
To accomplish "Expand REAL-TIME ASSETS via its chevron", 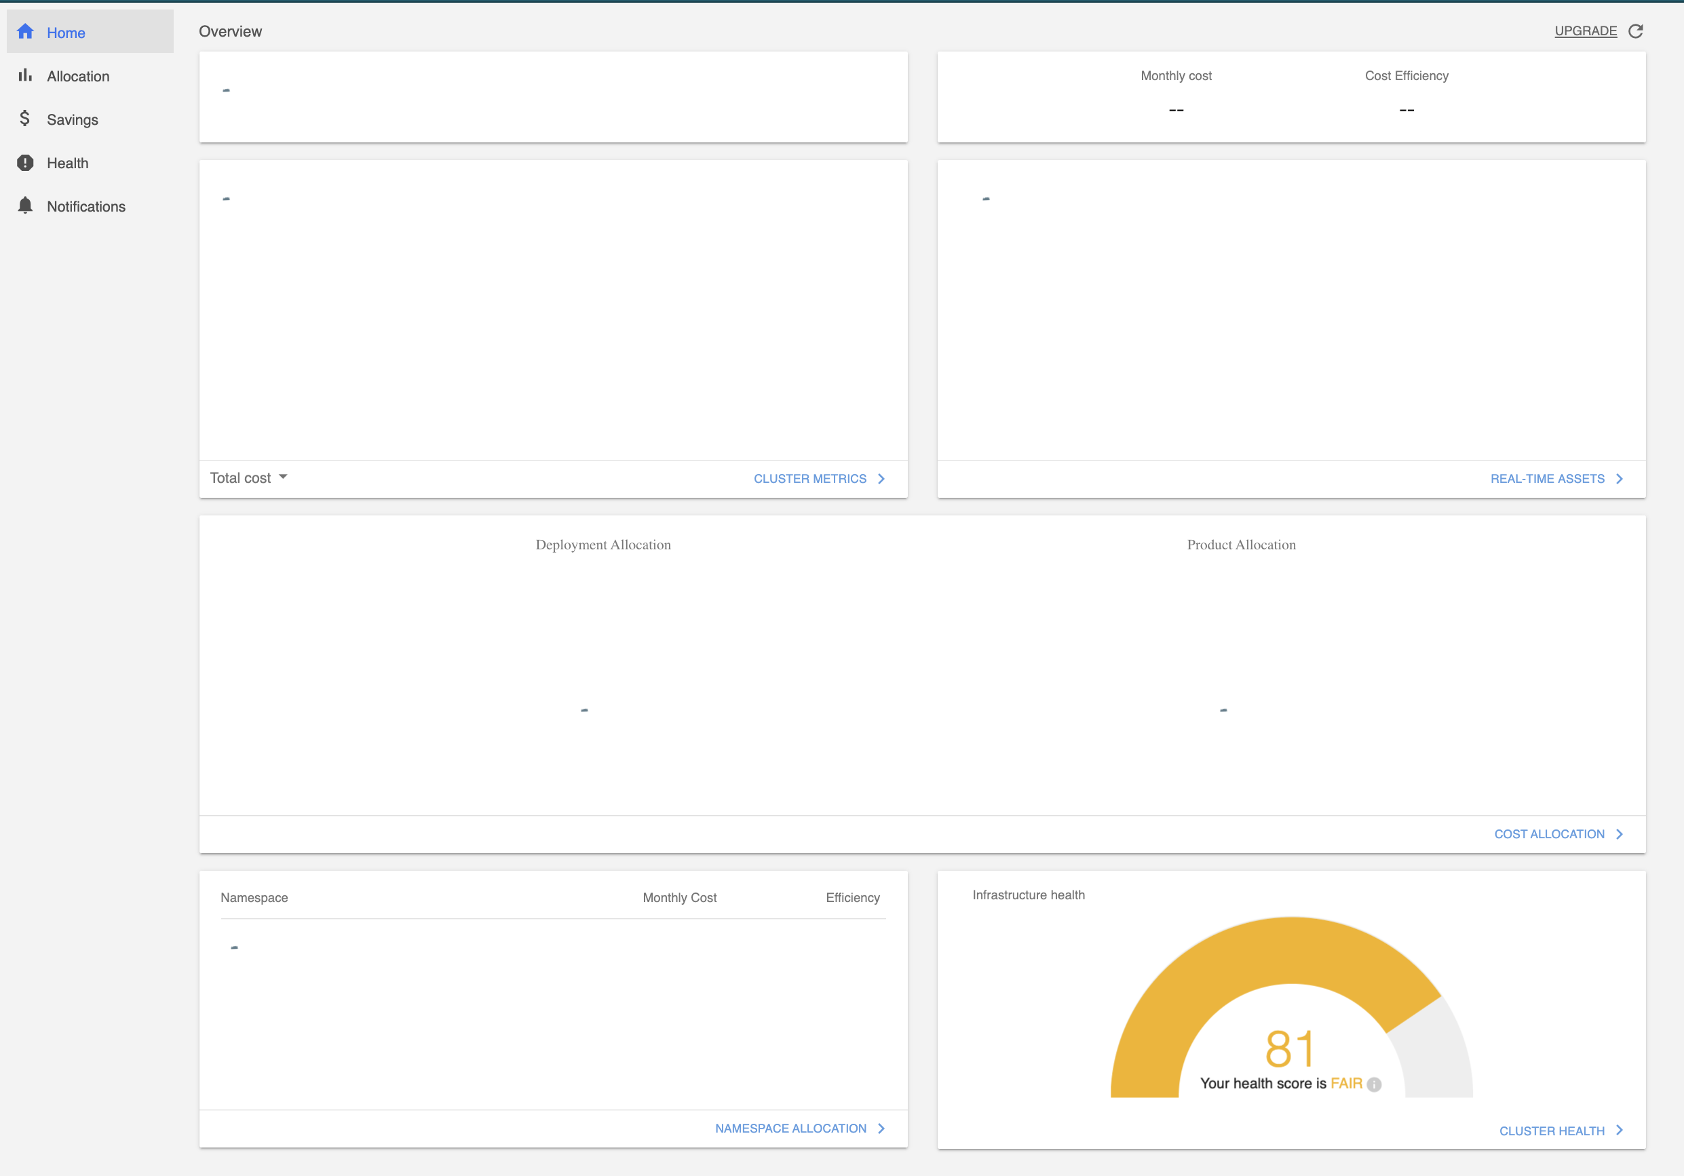I will tap(1620, 478).
